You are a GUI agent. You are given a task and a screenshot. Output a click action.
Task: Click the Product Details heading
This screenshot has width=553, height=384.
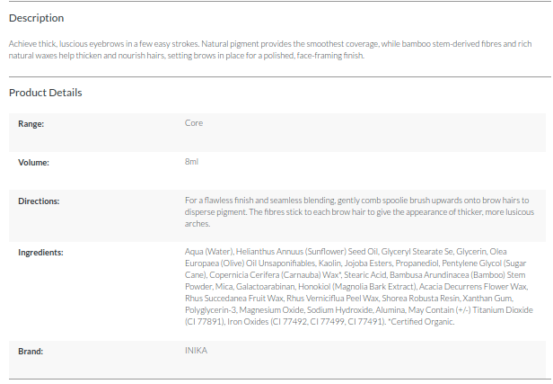tap(46, 93)
